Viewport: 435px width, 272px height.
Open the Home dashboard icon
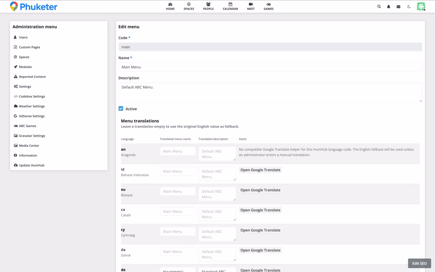(170, 4)
